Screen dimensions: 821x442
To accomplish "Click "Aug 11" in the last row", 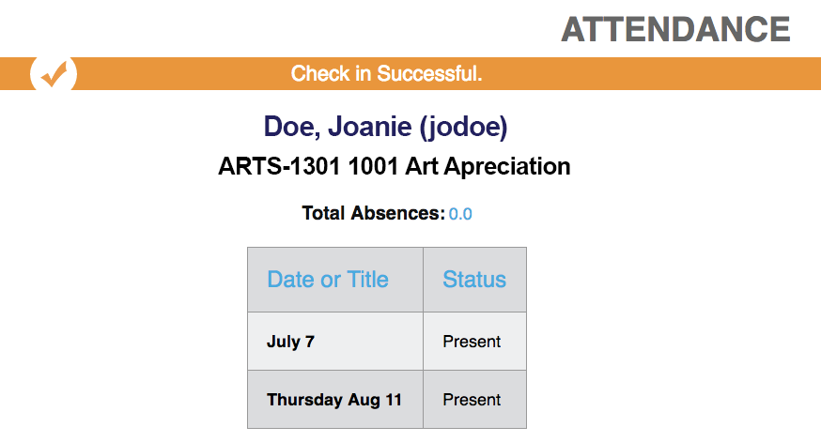I will coord(375,400).
